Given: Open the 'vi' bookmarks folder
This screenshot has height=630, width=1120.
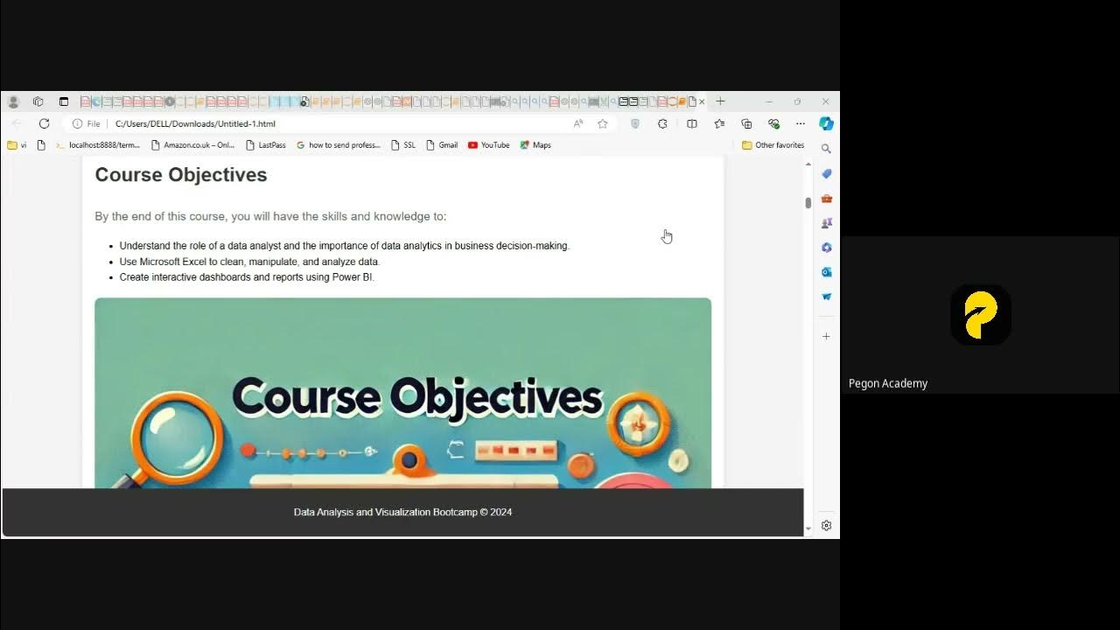Looking at the screenshot, I should point(17,145).
